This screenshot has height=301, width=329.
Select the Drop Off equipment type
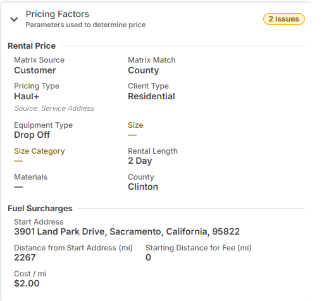pos(32,135)
